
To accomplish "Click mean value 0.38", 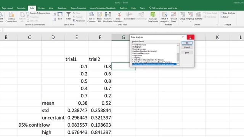I will point(76,103).
